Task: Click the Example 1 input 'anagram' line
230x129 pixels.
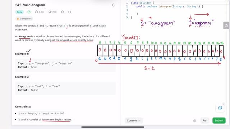Action: [x=45, y=63]
